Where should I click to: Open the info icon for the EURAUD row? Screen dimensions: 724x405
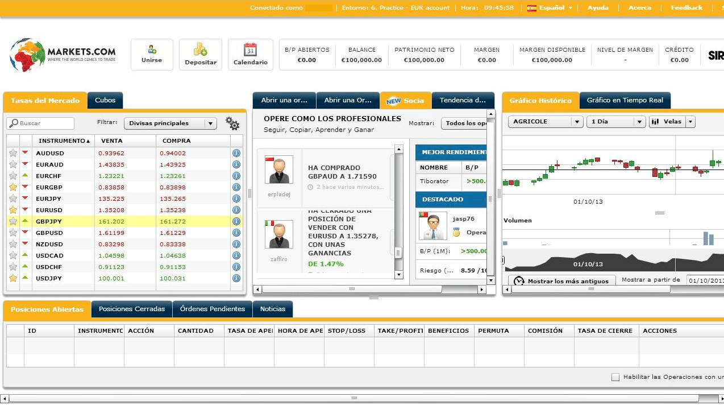[x=236, y=164]
